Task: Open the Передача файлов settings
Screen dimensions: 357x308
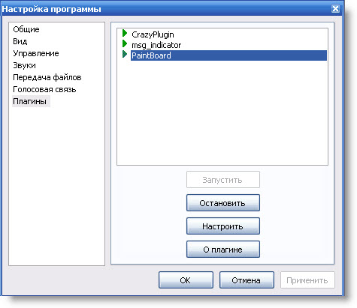Action: coord(47,77)
